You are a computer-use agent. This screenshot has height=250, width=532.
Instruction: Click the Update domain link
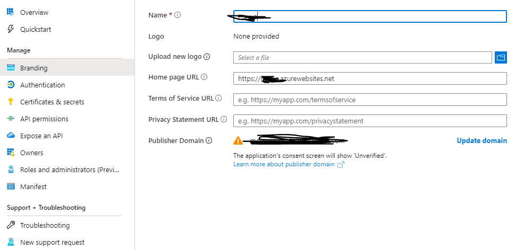click(x=482, y=140)
